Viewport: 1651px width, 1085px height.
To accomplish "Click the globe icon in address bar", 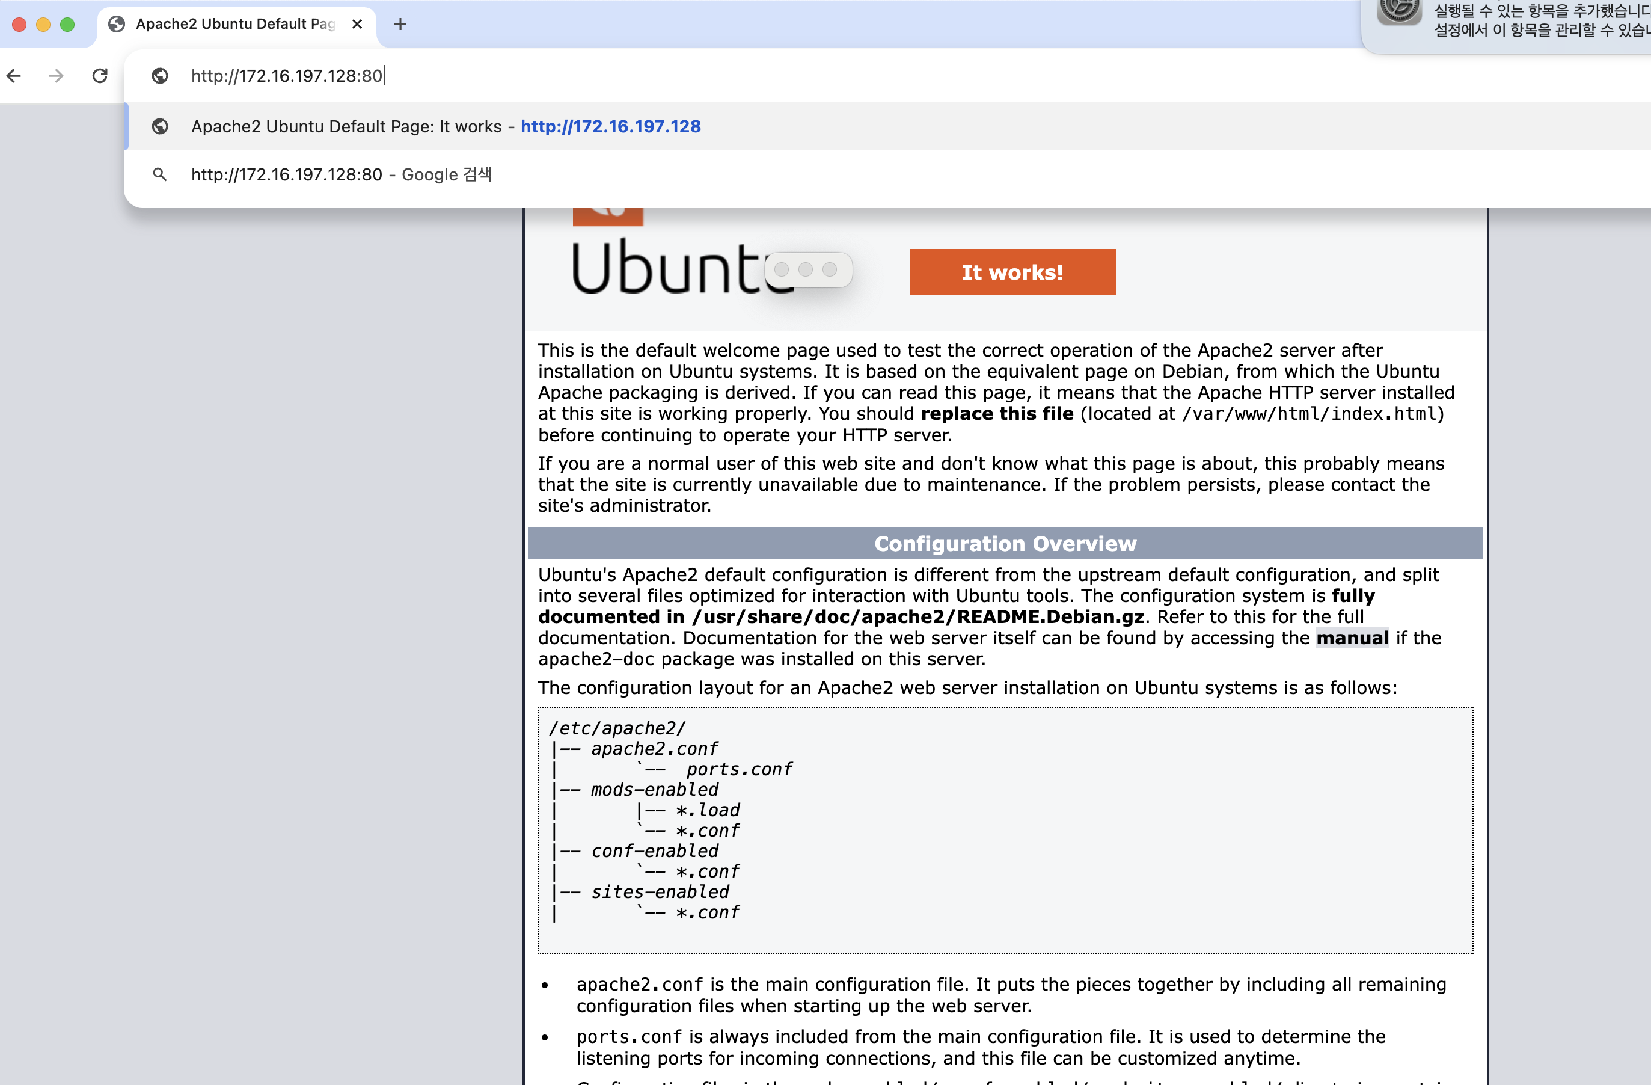I will point(161,76).
